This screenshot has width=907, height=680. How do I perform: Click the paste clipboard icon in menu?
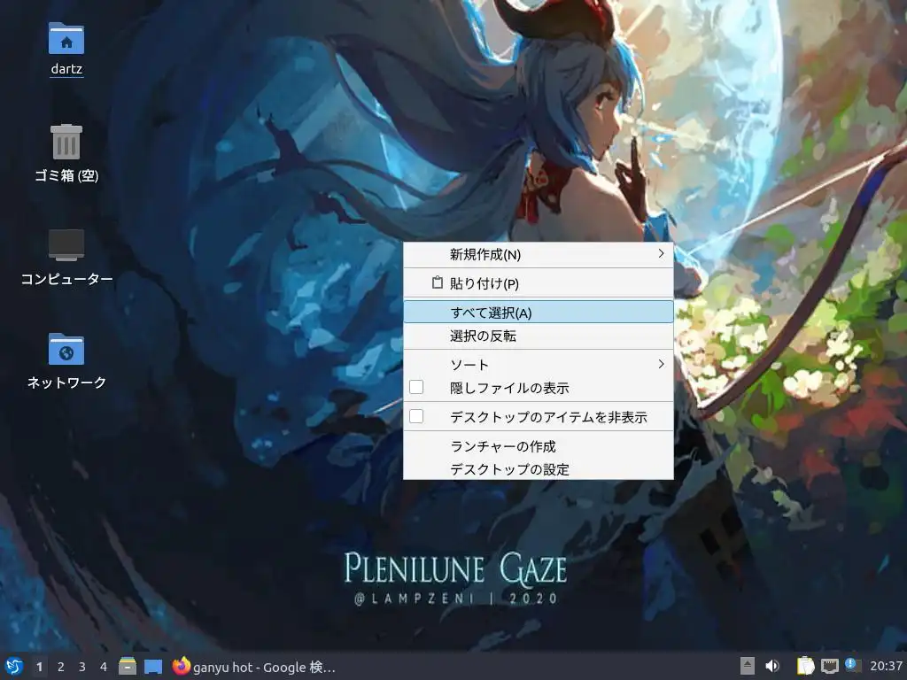coord(438,282)
